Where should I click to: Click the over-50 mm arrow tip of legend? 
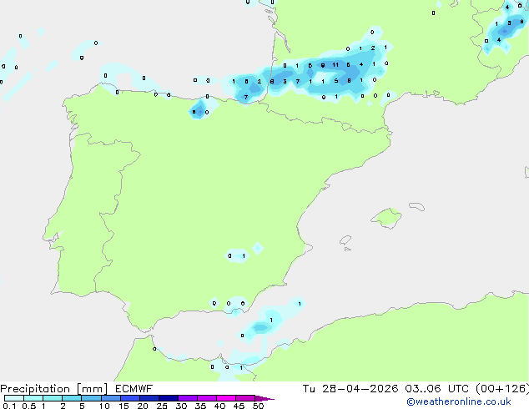[264, 398]
